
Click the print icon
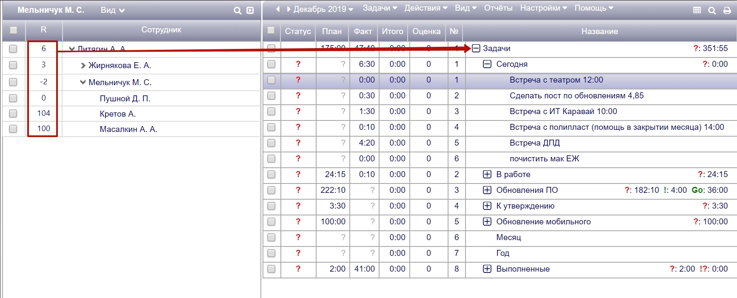pos(727,11)
